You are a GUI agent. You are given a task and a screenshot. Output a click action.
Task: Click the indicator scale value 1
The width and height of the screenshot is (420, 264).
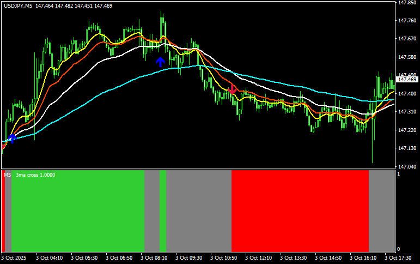pyautogui.click(x=400, y=174)
